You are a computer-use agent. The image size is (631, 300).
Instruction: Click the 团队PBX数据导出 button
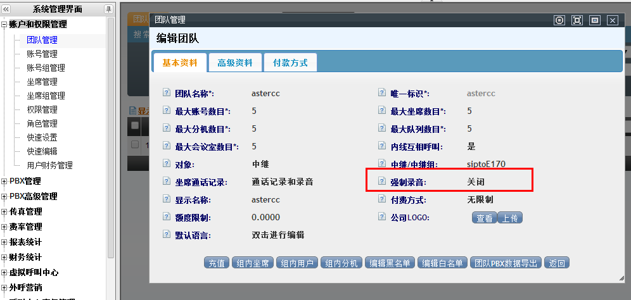point(507,263)
